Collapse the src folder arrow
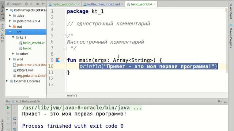 [x=10, y=32]
